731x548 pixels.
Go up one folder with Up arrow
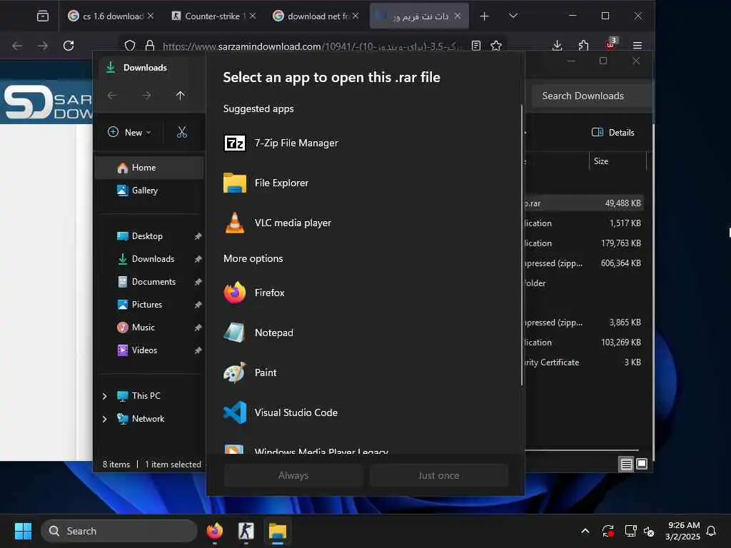click(181, 96)
